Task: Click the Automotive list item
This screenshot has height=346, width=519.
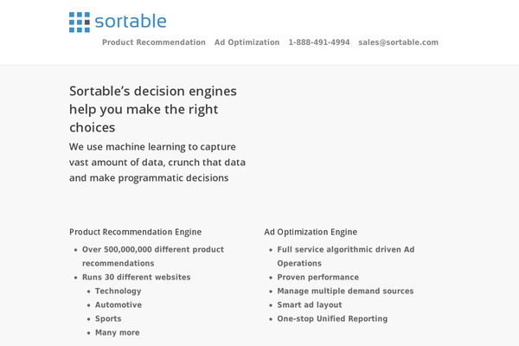Action: coord(119,305)
